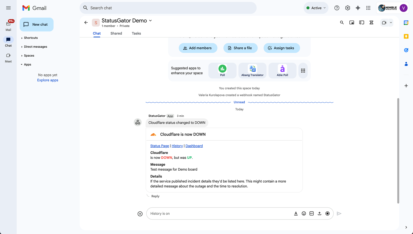The image size is (413, 234).
Task: Search within this space
Action: (342, 23)
